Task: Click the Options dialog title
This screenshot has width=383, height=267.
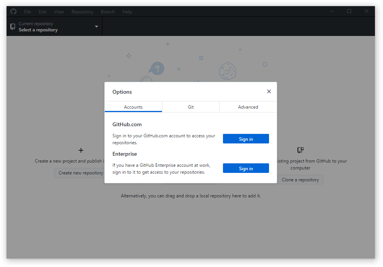Action: coord(122,92)
